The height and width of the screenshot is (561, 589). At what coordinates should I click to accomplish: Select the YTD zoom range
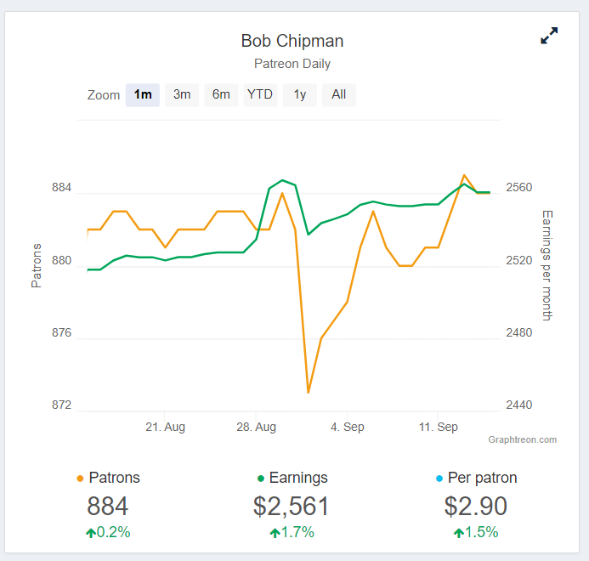tap(260, 94)
